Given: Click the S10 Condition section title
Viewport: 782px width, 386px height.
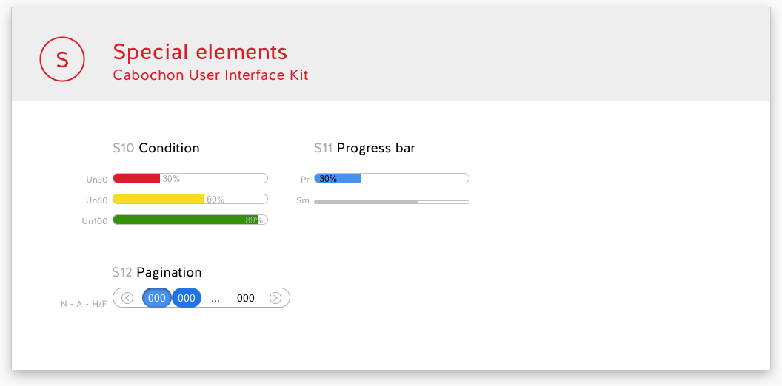Looking at the screenshot, I should pos(156,148).
